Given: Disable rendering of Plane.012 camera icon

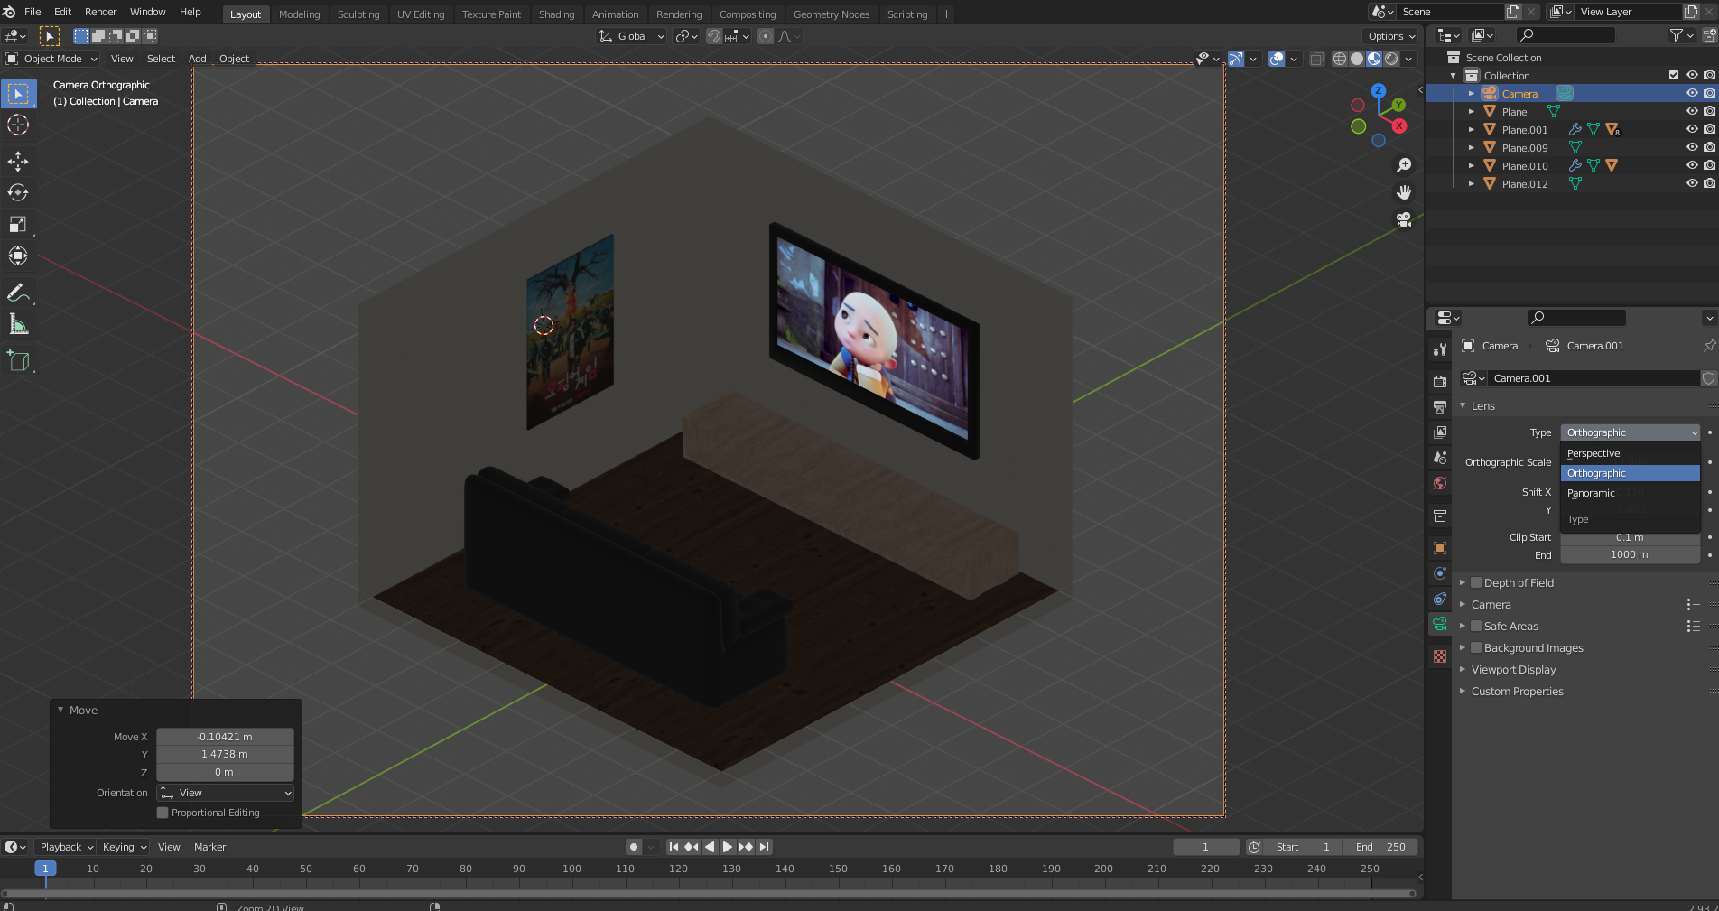Looking at the screenshot, I should coord(1709,183).
